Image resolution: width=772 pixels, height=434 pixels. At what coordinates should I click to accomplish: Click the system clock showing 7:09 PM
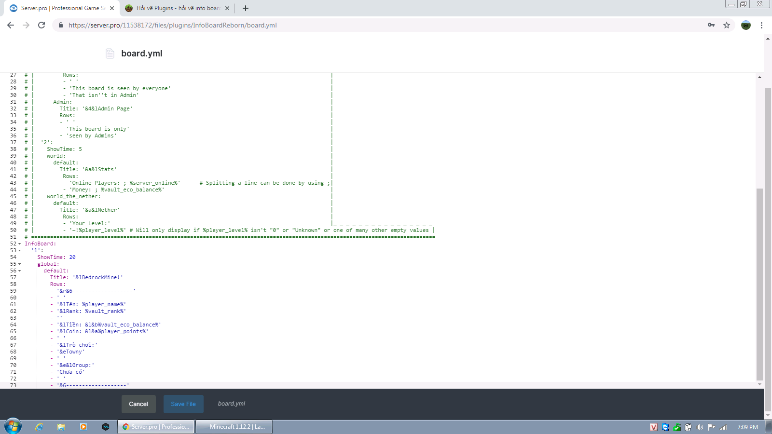[x=748, y=427]
